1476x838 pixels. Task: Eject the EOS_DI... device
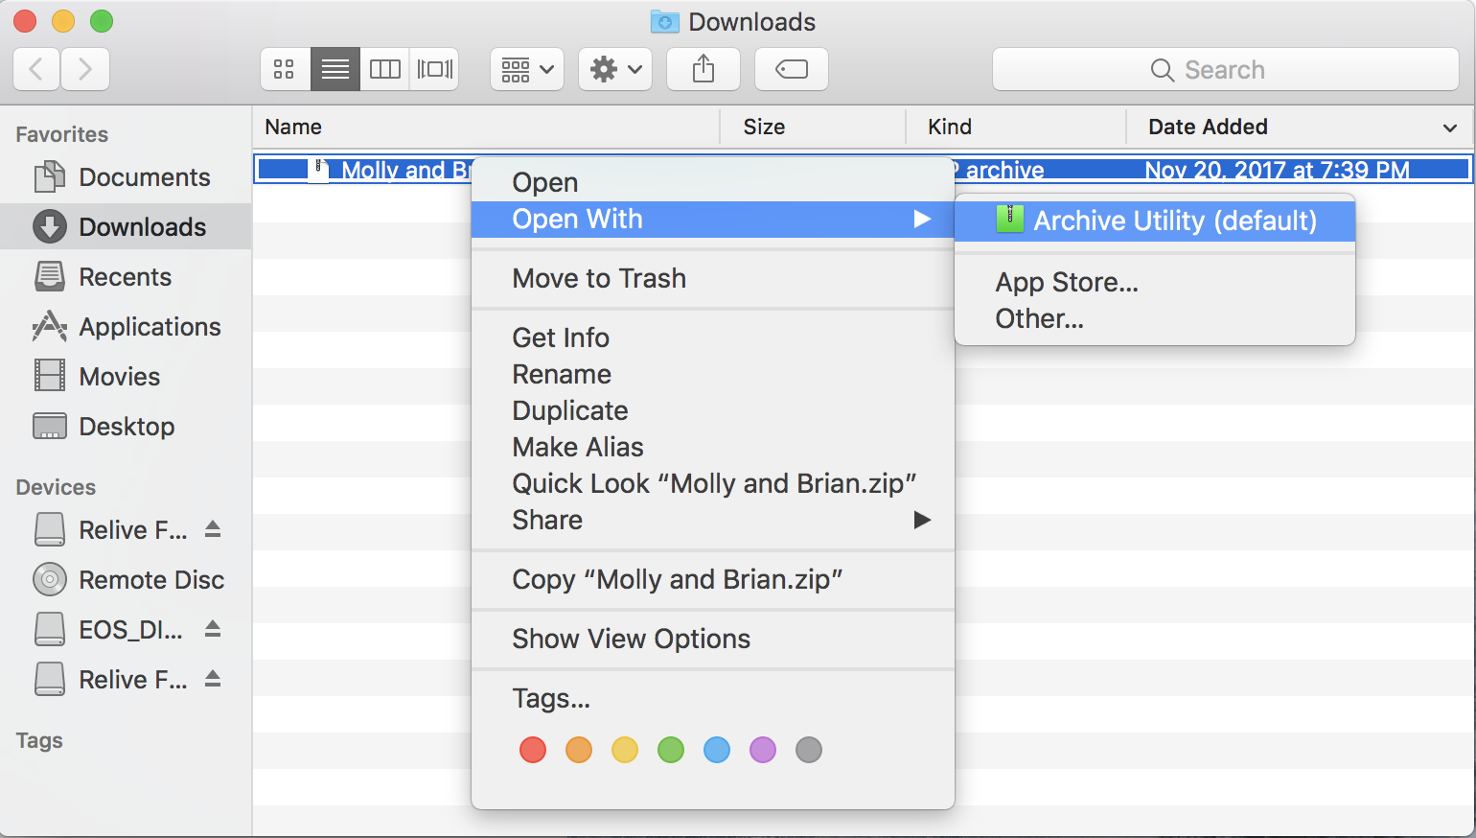[x=213, y=629]
